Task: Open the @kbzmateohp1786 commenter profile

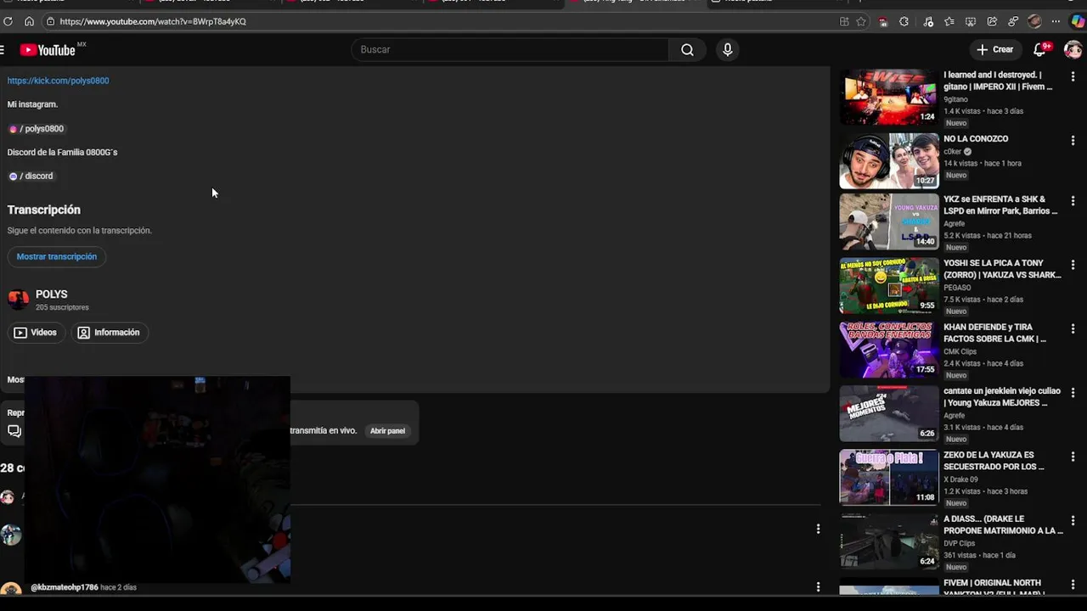Action: (x=65, y=587)
